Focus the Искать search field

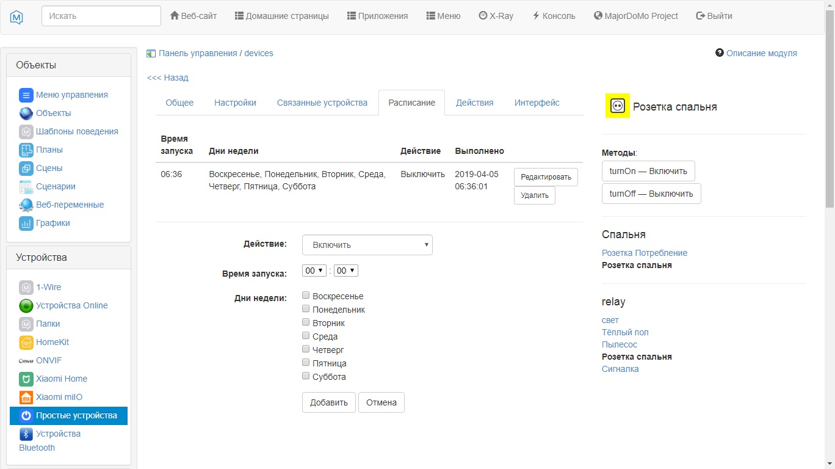tap(101, 16)
